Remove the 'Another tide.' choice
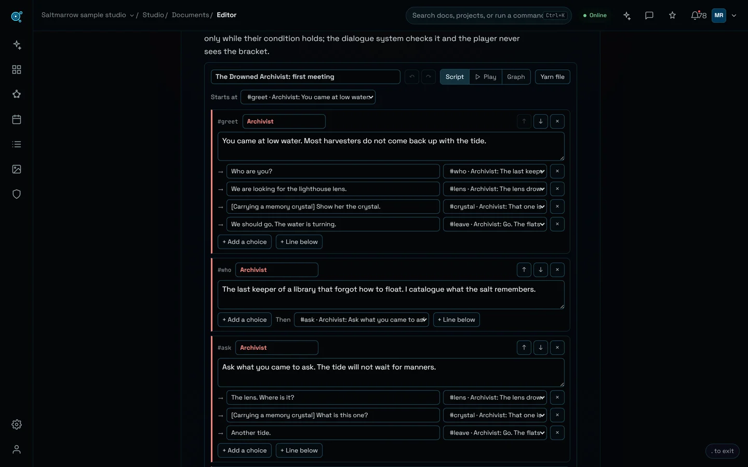The height and width of the screenshot is (467, 748). point(557,433)
